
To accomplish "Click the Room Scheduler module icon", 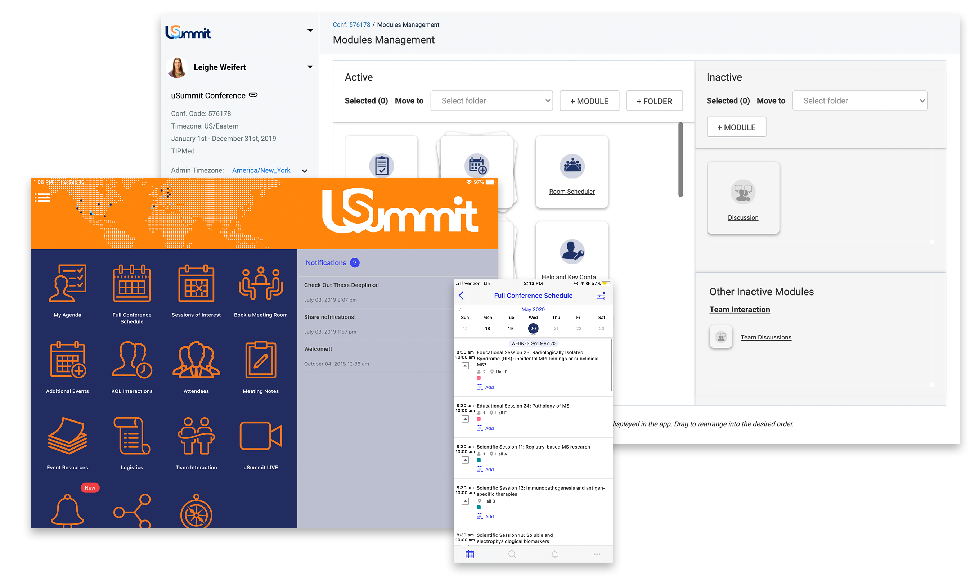I will pos(572,166).
